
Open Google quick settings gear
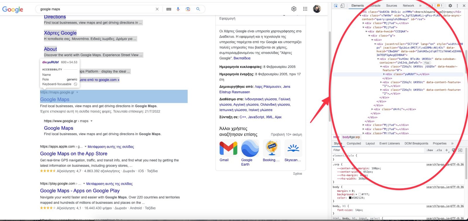[294, 9]
